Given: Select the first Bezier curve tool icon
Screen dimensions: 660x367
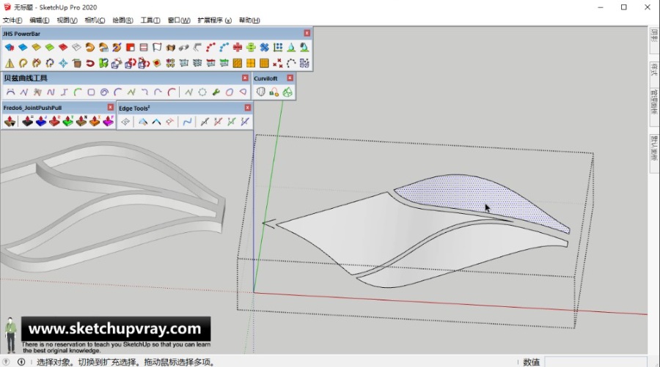Looking at the screenshot, I should [10, 92].
